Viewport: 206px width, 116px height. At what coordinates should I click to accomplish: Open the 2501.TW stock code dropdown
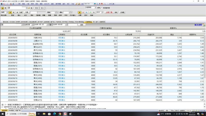(93, 4)
